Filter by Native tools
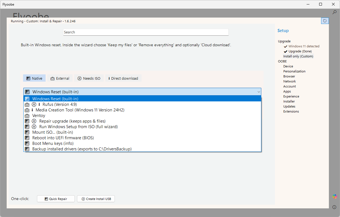This screenshot has height=217, width=340. pyautogui.click(x=34, y=78)
